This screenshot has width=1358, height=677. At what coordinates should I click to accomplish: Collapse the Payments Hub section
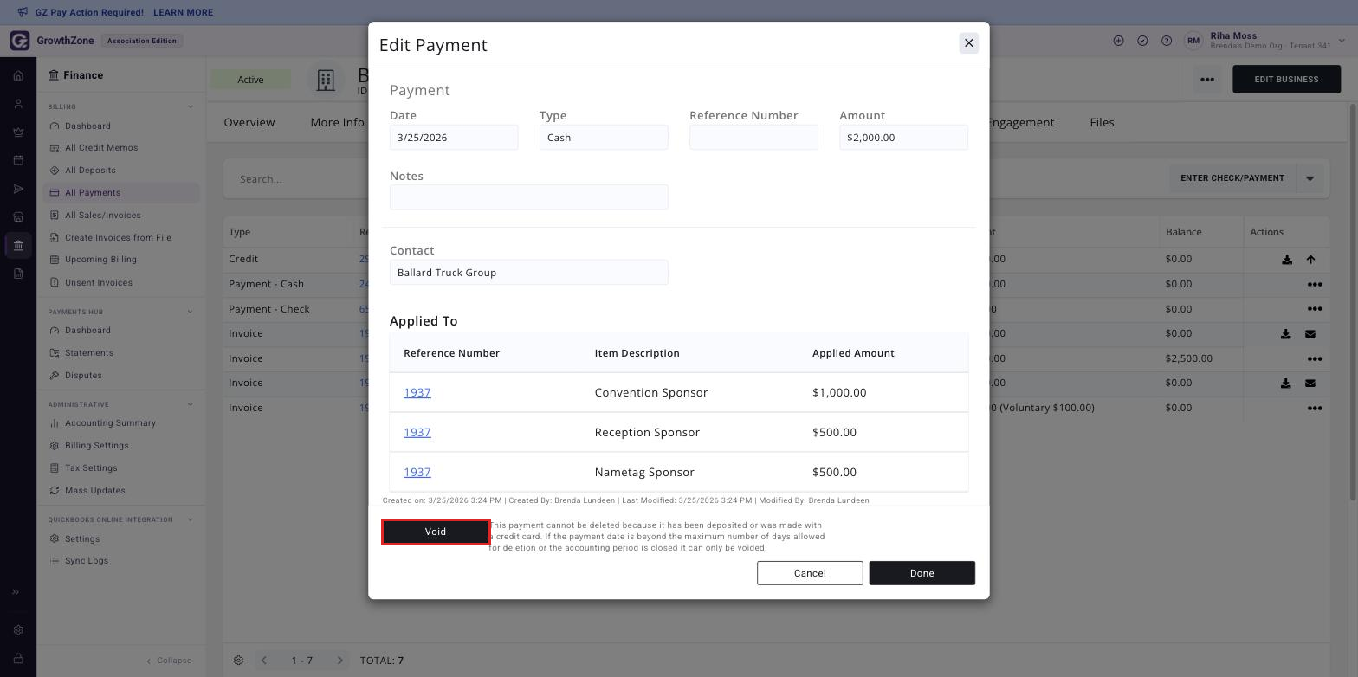(191, 312)
